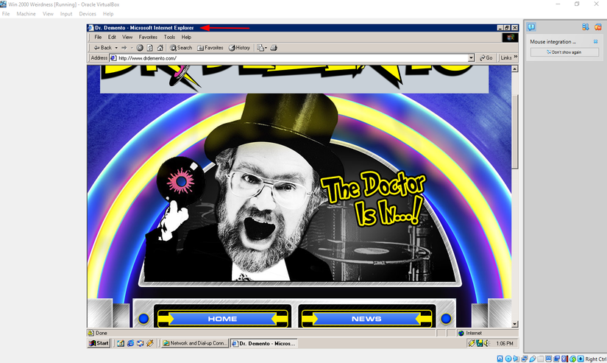
Task: Open the Edit menu in Internet Explorer
Action: (112, 38)
